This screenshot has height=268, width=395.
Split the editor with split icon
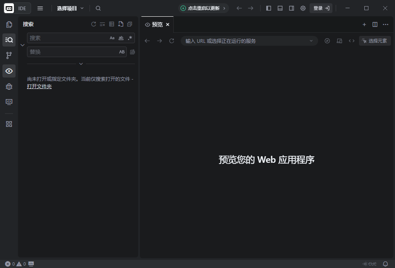coord(375,24)
